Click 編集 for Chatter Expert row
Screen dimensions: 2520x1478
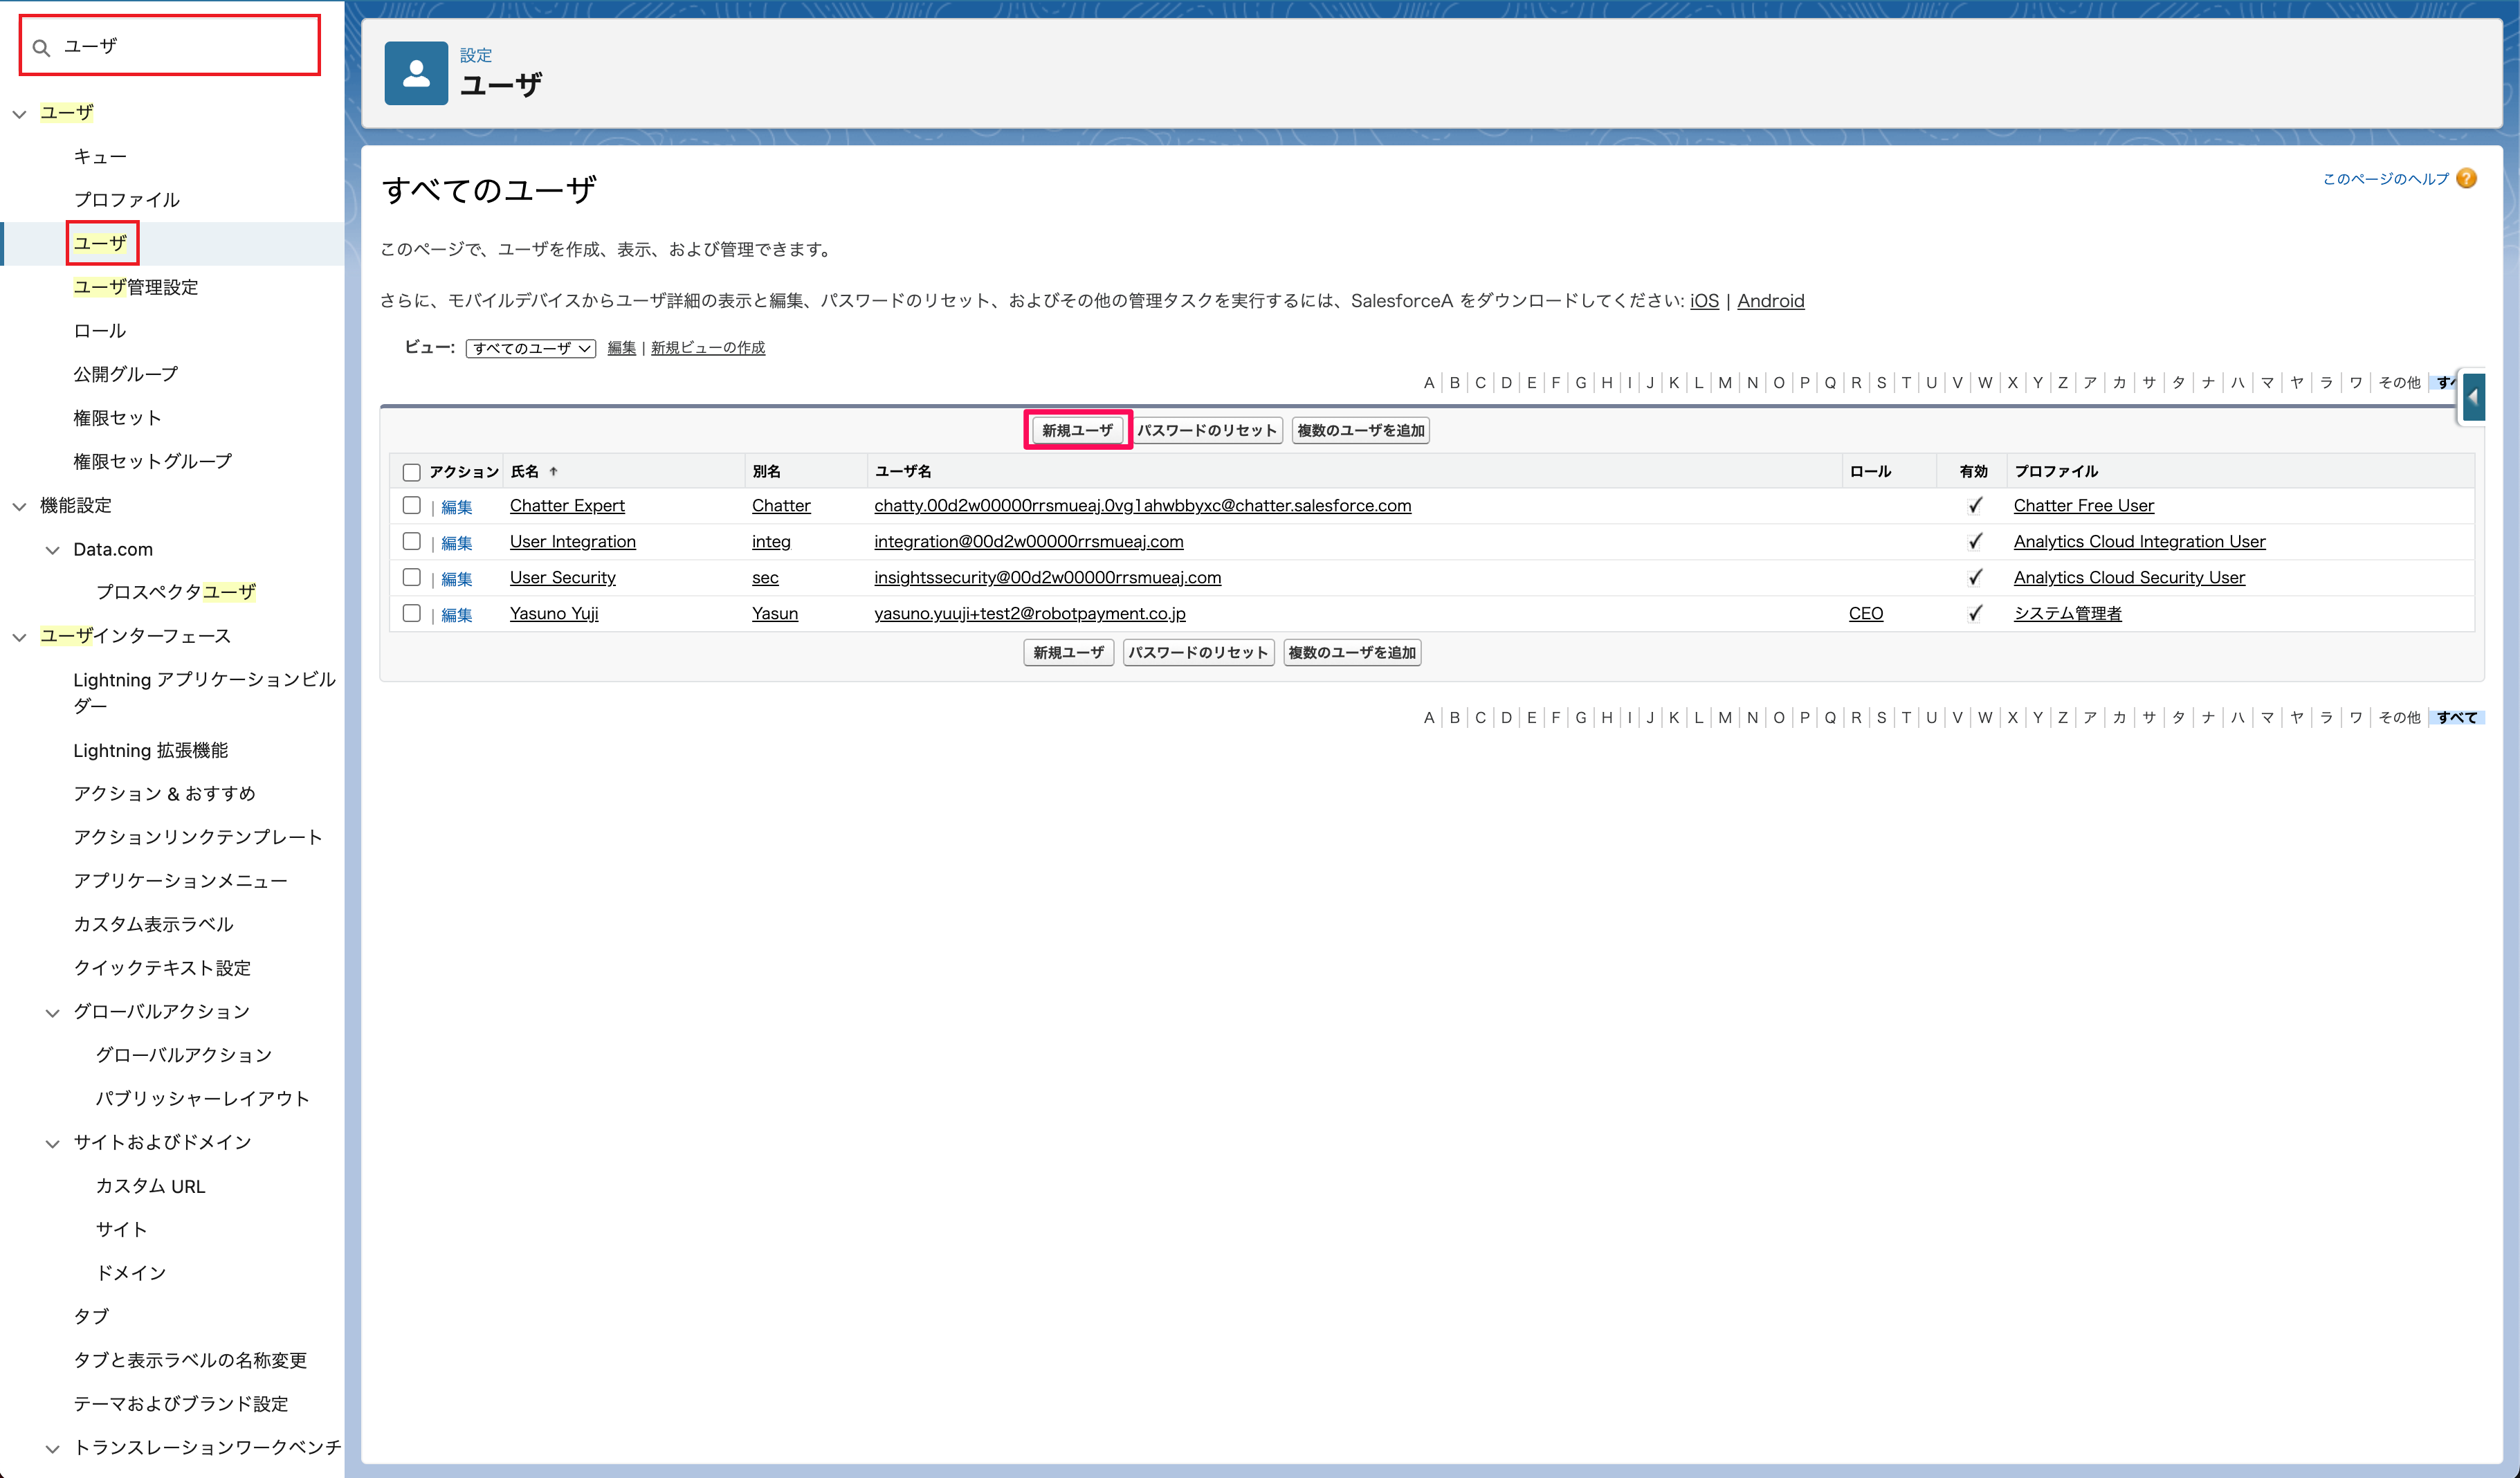[456, 507]
